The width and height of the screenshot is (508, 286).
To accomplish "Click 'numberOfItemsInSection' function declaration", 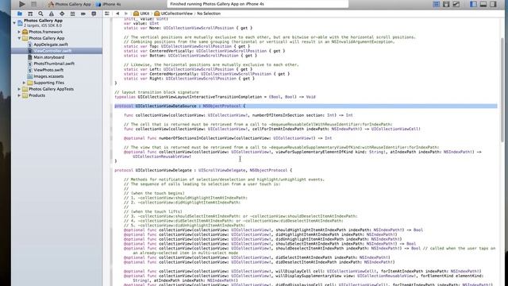I will [x=238, y=115].
